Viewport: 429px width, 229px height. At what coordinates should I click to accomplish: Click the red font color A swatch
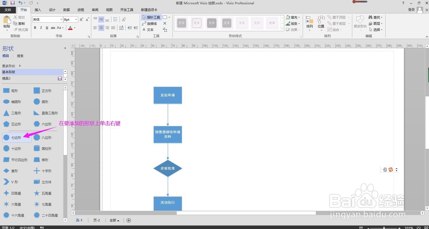tap(70, 28)
